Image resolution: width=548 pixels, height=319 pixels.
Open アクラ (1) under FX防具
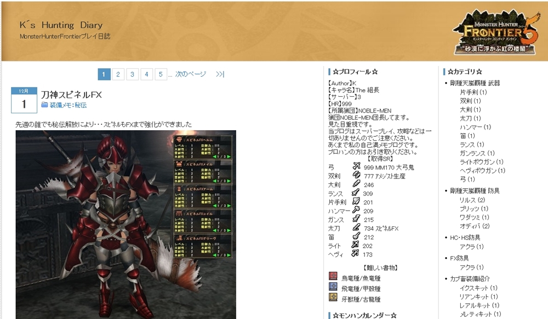coord(472,268)
